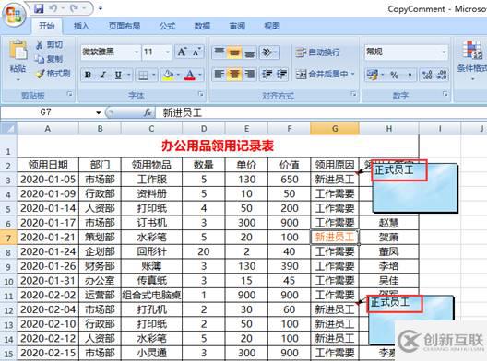Activate the 格式刷 format painter
This screenshot has width=487, height=361.
[53, 74]
